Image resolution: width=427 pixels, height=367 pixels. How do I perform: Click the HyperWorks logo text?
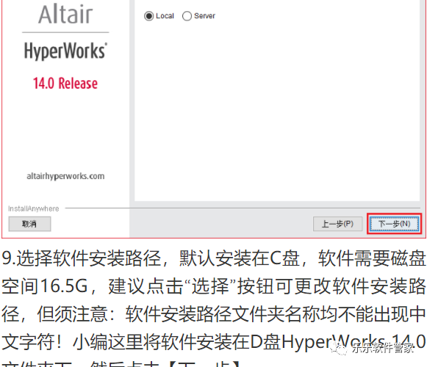pos(65,51)
